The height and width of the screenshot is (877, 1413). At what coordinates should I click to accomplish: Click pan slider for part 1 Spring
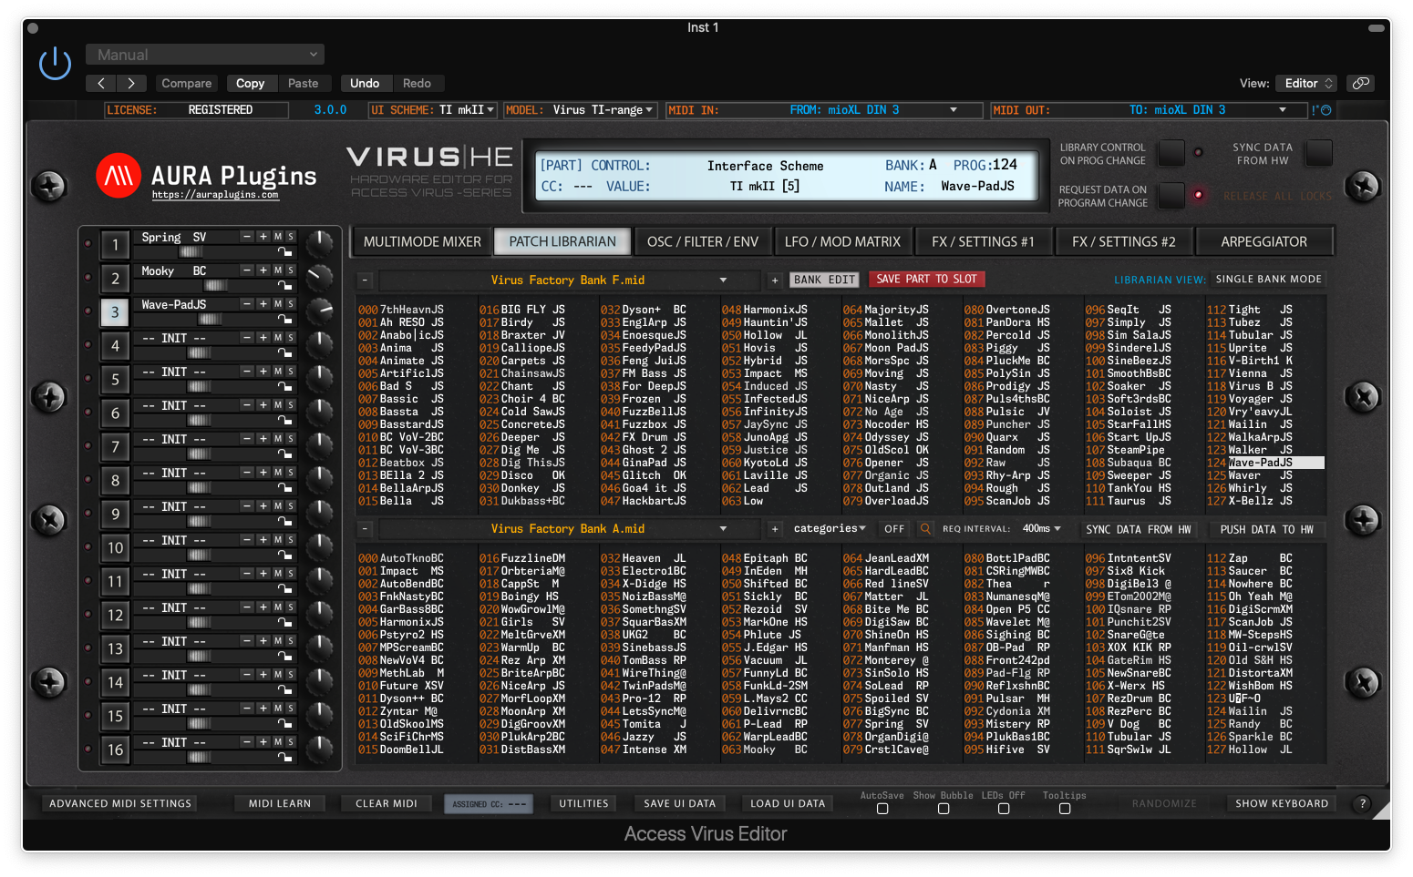pyautogui.click(x=191, y=252)
